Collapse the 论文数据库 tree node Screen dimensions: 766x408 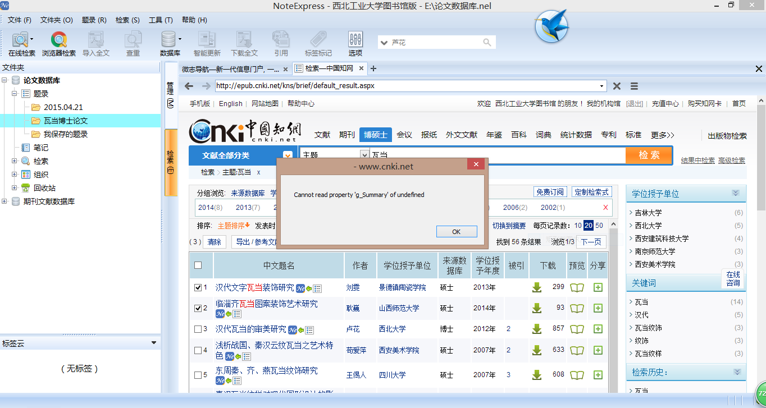click(5, 80)
